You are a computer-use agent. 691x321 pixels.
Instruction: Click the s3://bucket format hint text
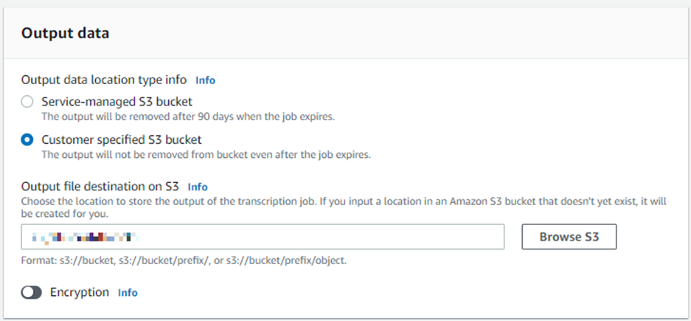184,260
